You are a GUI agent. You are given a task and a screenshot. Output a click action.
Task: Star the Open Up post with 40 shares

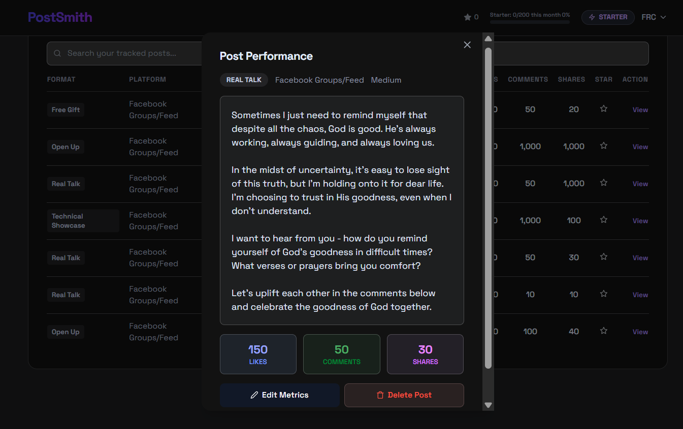click(x=604, y=331)
